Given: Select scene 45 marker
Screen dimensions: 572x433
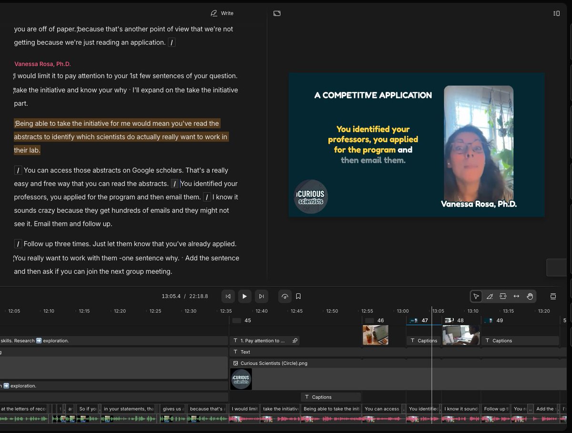Looking at the screenshot, I should pyautogui.click(x=242, y=320).
